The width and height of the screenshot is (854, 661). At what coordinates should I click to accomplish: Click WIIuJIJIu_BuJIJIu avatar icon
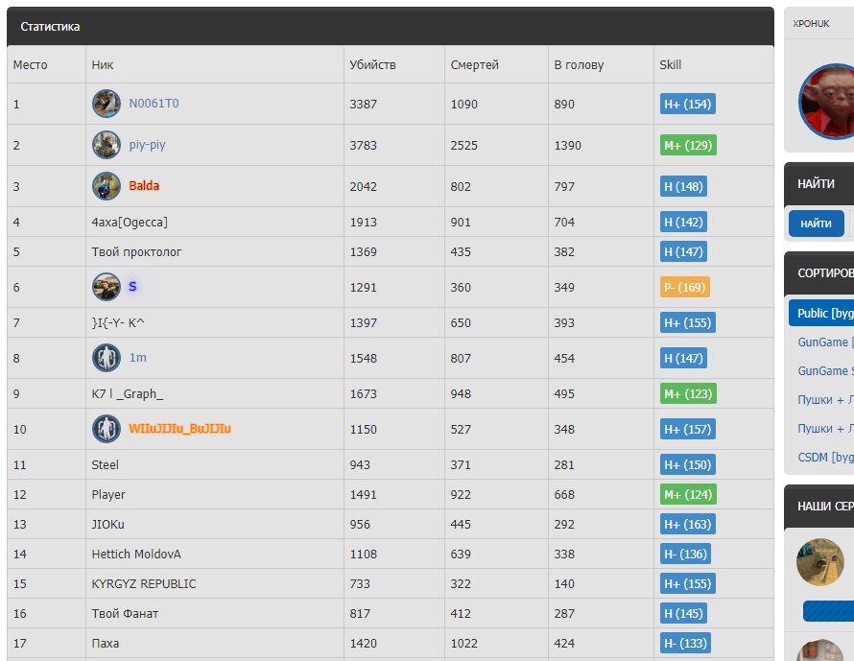[x=106, y=429]
